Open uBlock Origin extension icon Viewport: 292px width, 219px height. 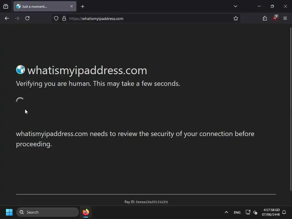coord(275,18)
